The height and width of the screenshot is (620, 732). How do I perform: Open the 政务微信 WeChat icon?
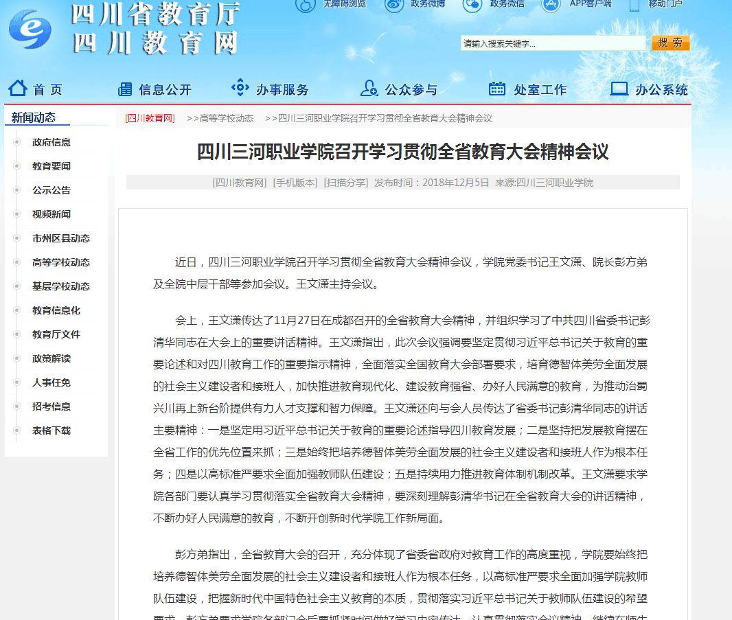coord(472,4)
